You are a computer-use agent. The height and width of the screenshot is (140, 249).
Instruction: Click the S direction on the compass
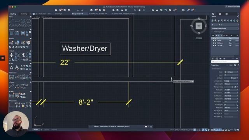click(199, 33)
